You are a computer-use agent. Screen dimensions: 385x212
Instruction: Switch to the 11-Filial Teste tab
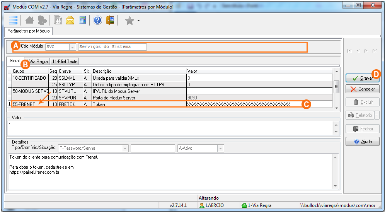(x=65, y=62)
